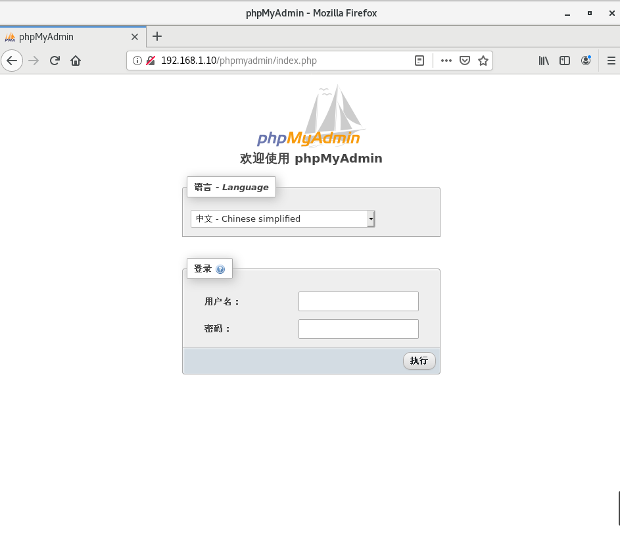Reload the phpMyAdmin page

[55, 61]
